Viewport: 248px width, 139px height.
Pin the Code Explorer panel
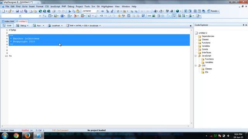pos(243,25)
